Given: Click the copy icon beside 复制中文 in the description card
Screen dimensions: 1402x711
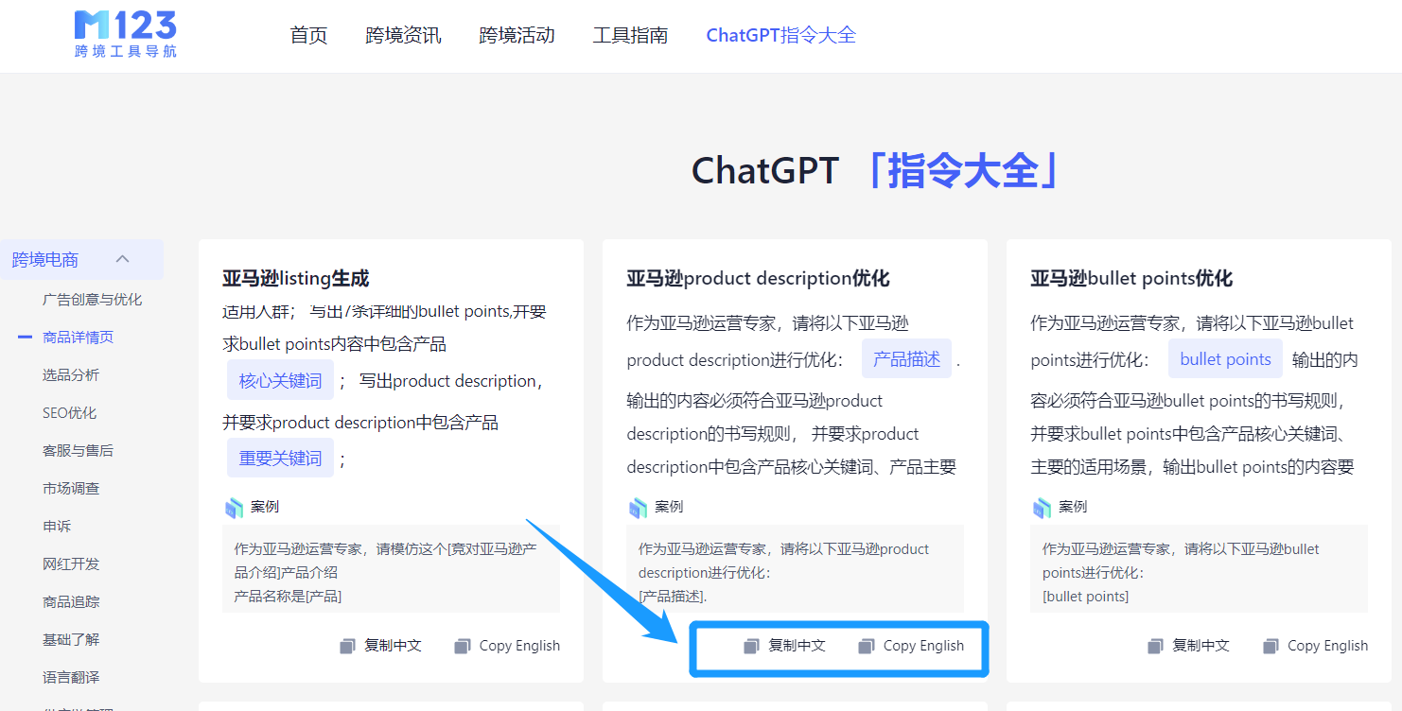Looking at the screenshot, I should tap(752, 646).
